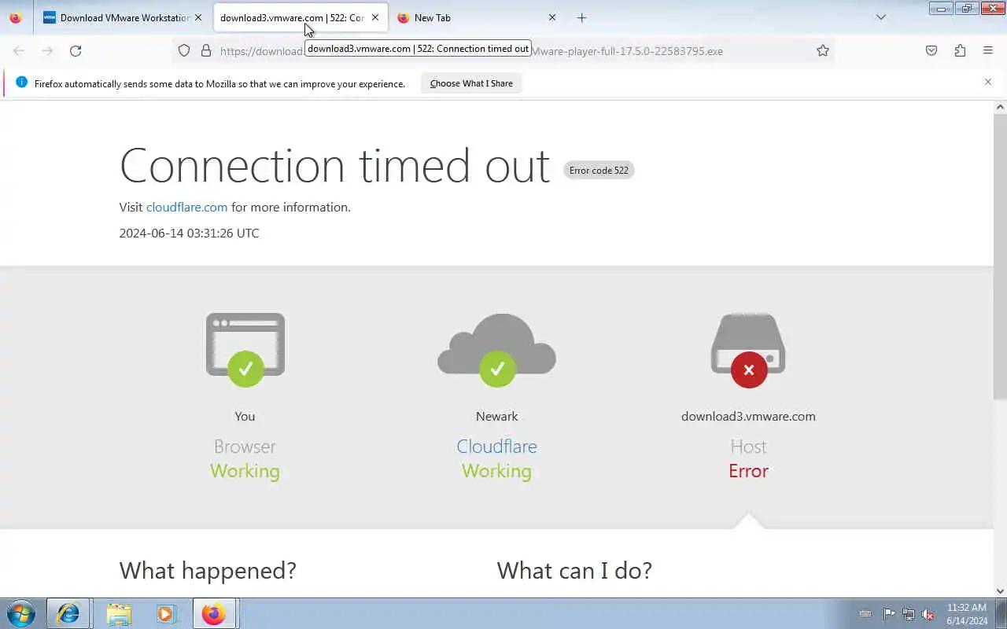The image size is (1007, 629).
Task: Dismiss the Mozilla data sharing notification
Action: point(988,82)
